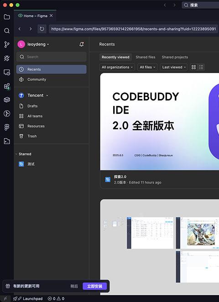Open the All organizations filter
Screen dimensions: 219x302
pyautogui.click(x=117, y=67)
